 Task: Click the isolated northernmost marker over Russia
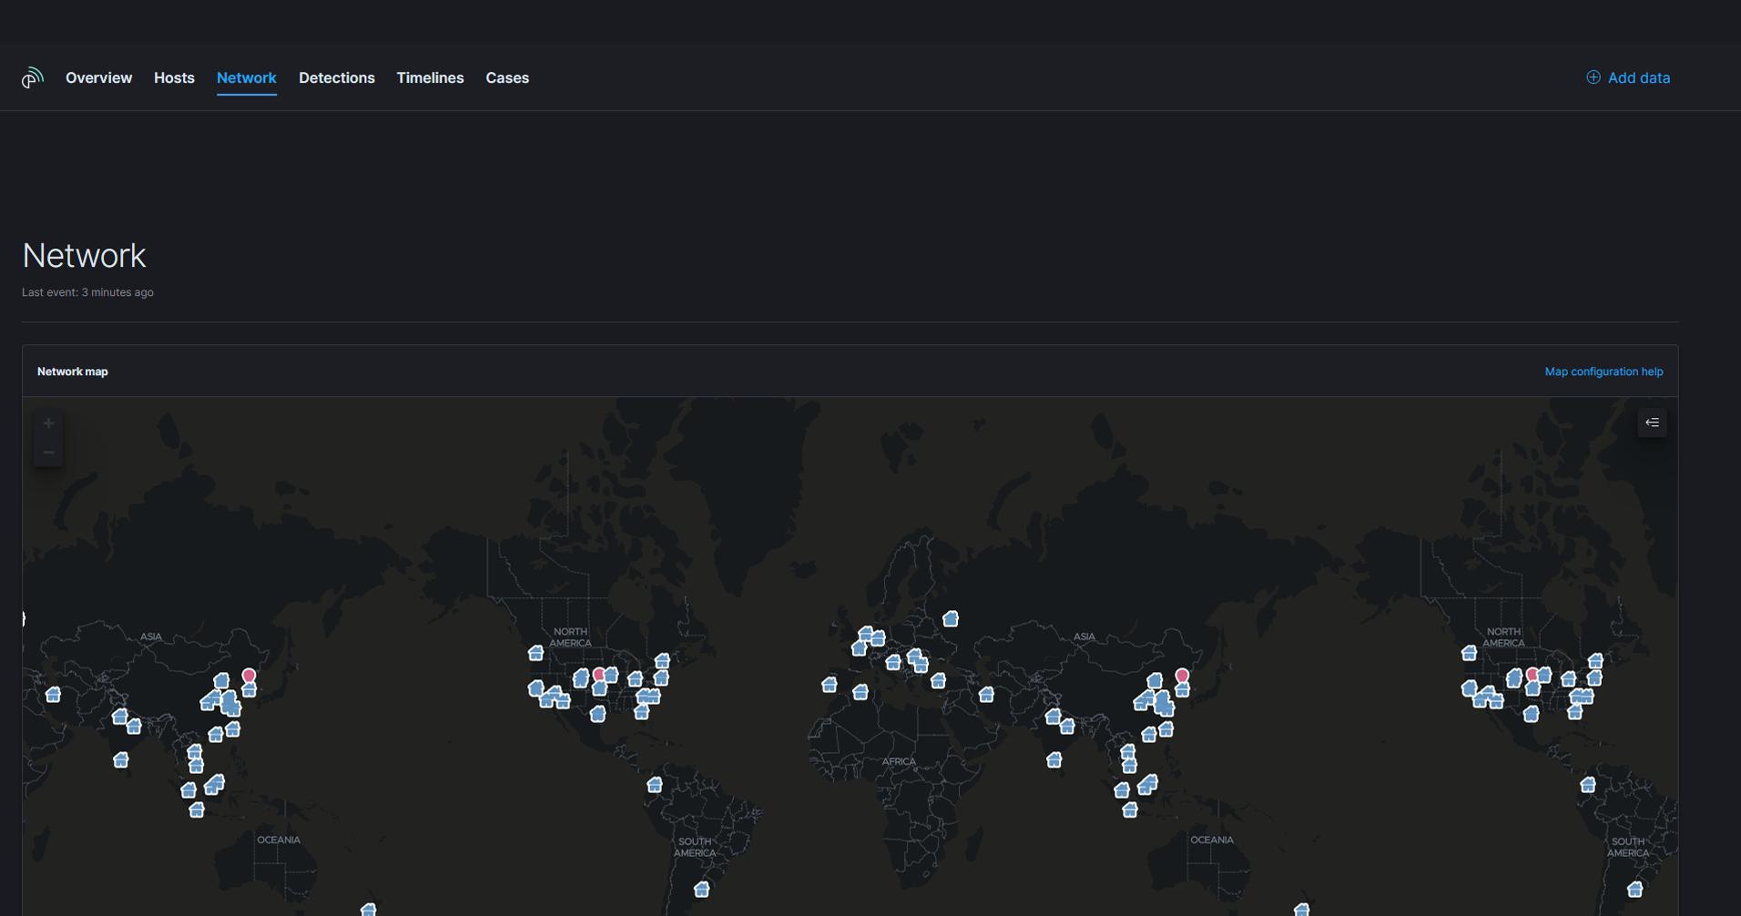pos(950,619)
